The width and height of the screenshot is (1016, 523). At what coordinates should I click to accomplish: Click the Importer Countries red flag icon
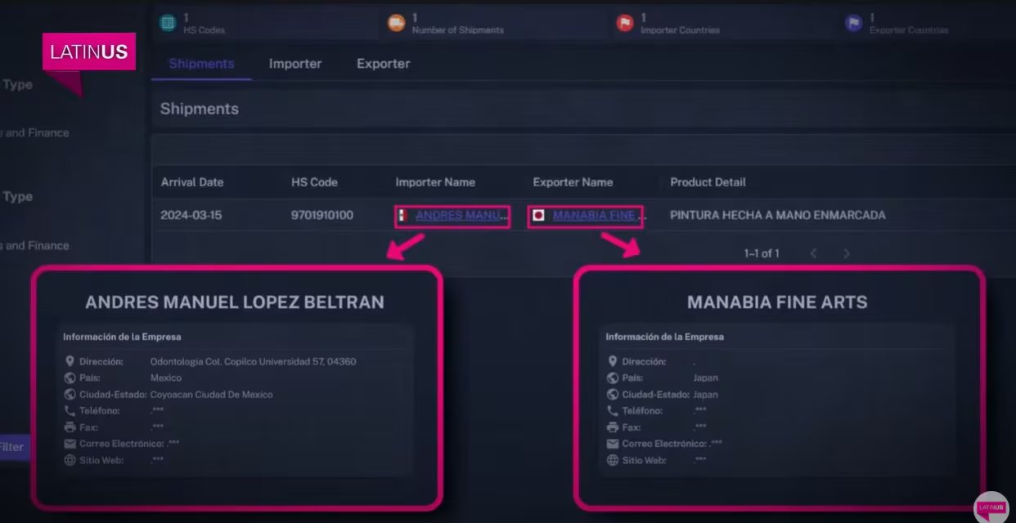[625, 23]
